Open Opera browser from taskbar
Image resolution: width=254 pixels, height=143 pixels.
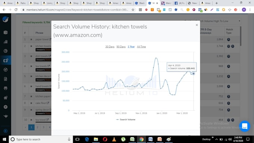coord(105,139)
